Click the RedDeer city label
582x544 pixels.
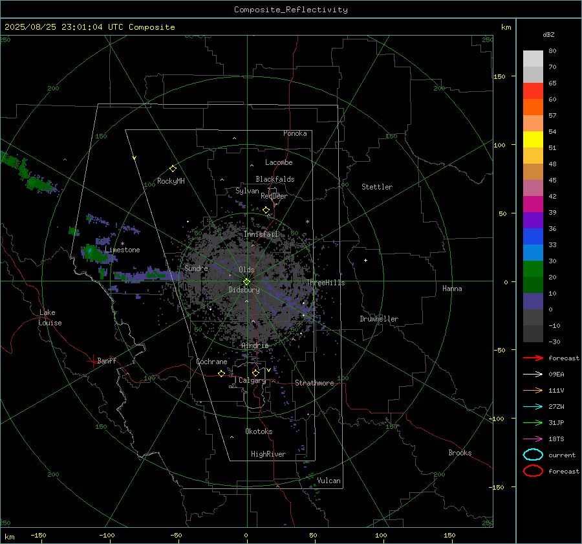[274, 196]
